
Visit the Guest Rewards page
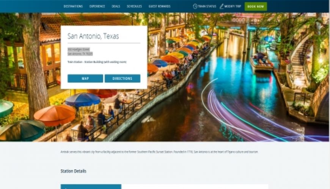(x=160, y=6)
